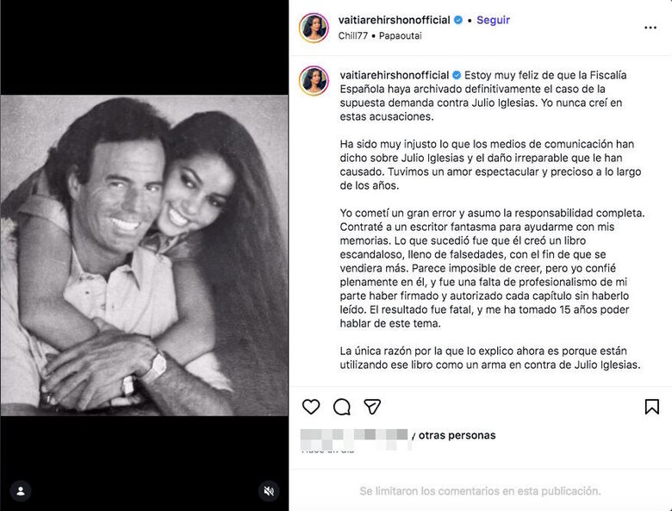Click the vaitiarehirshonofficial username in the caption
The image size is (672, 511).
coord(395,75)
